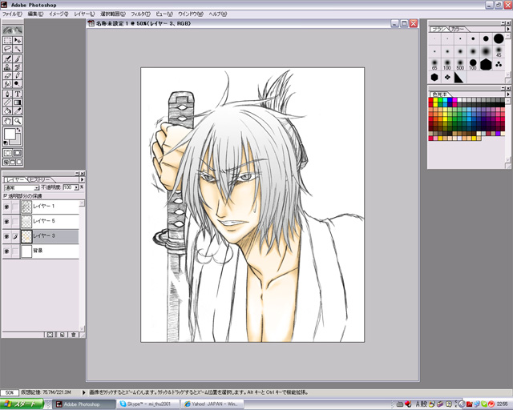Click the swap foreground/background colors arrow

(18, 130)
